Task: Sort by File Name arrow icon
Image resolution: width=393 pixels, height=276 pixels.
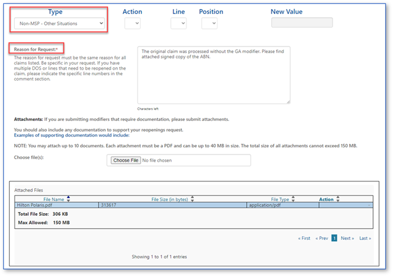Action: pos(68,198)
